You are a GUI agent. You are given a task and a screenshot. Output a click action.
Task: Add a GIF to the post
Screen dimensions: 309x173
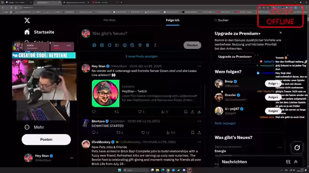pos(102,45)
